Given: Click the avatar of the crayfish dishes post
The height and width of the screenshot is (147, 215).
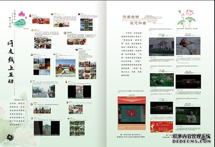Looking at the screenshot, I should pyautogui.click(x=30, y=15).
